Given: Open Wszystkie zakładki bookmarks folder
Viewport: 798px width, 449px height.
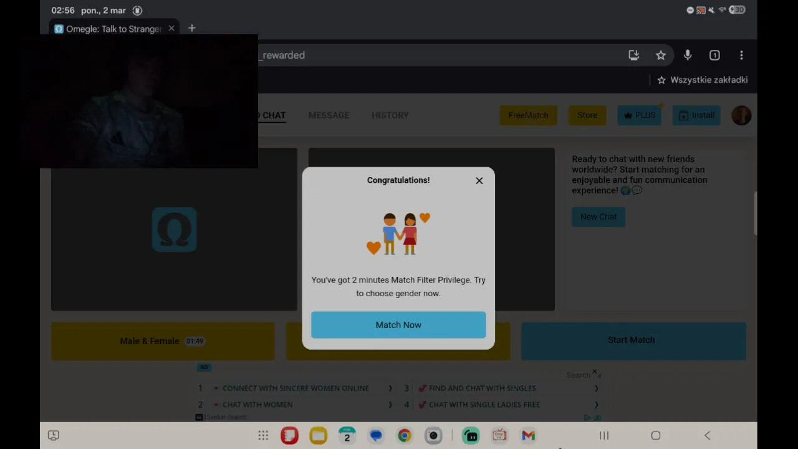Looking at the screenshot, I should click(702, 80).
